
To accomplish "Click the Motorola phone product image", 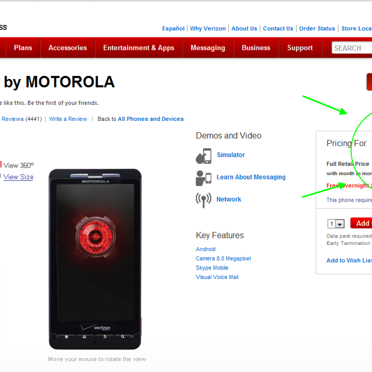I will 95,259.
